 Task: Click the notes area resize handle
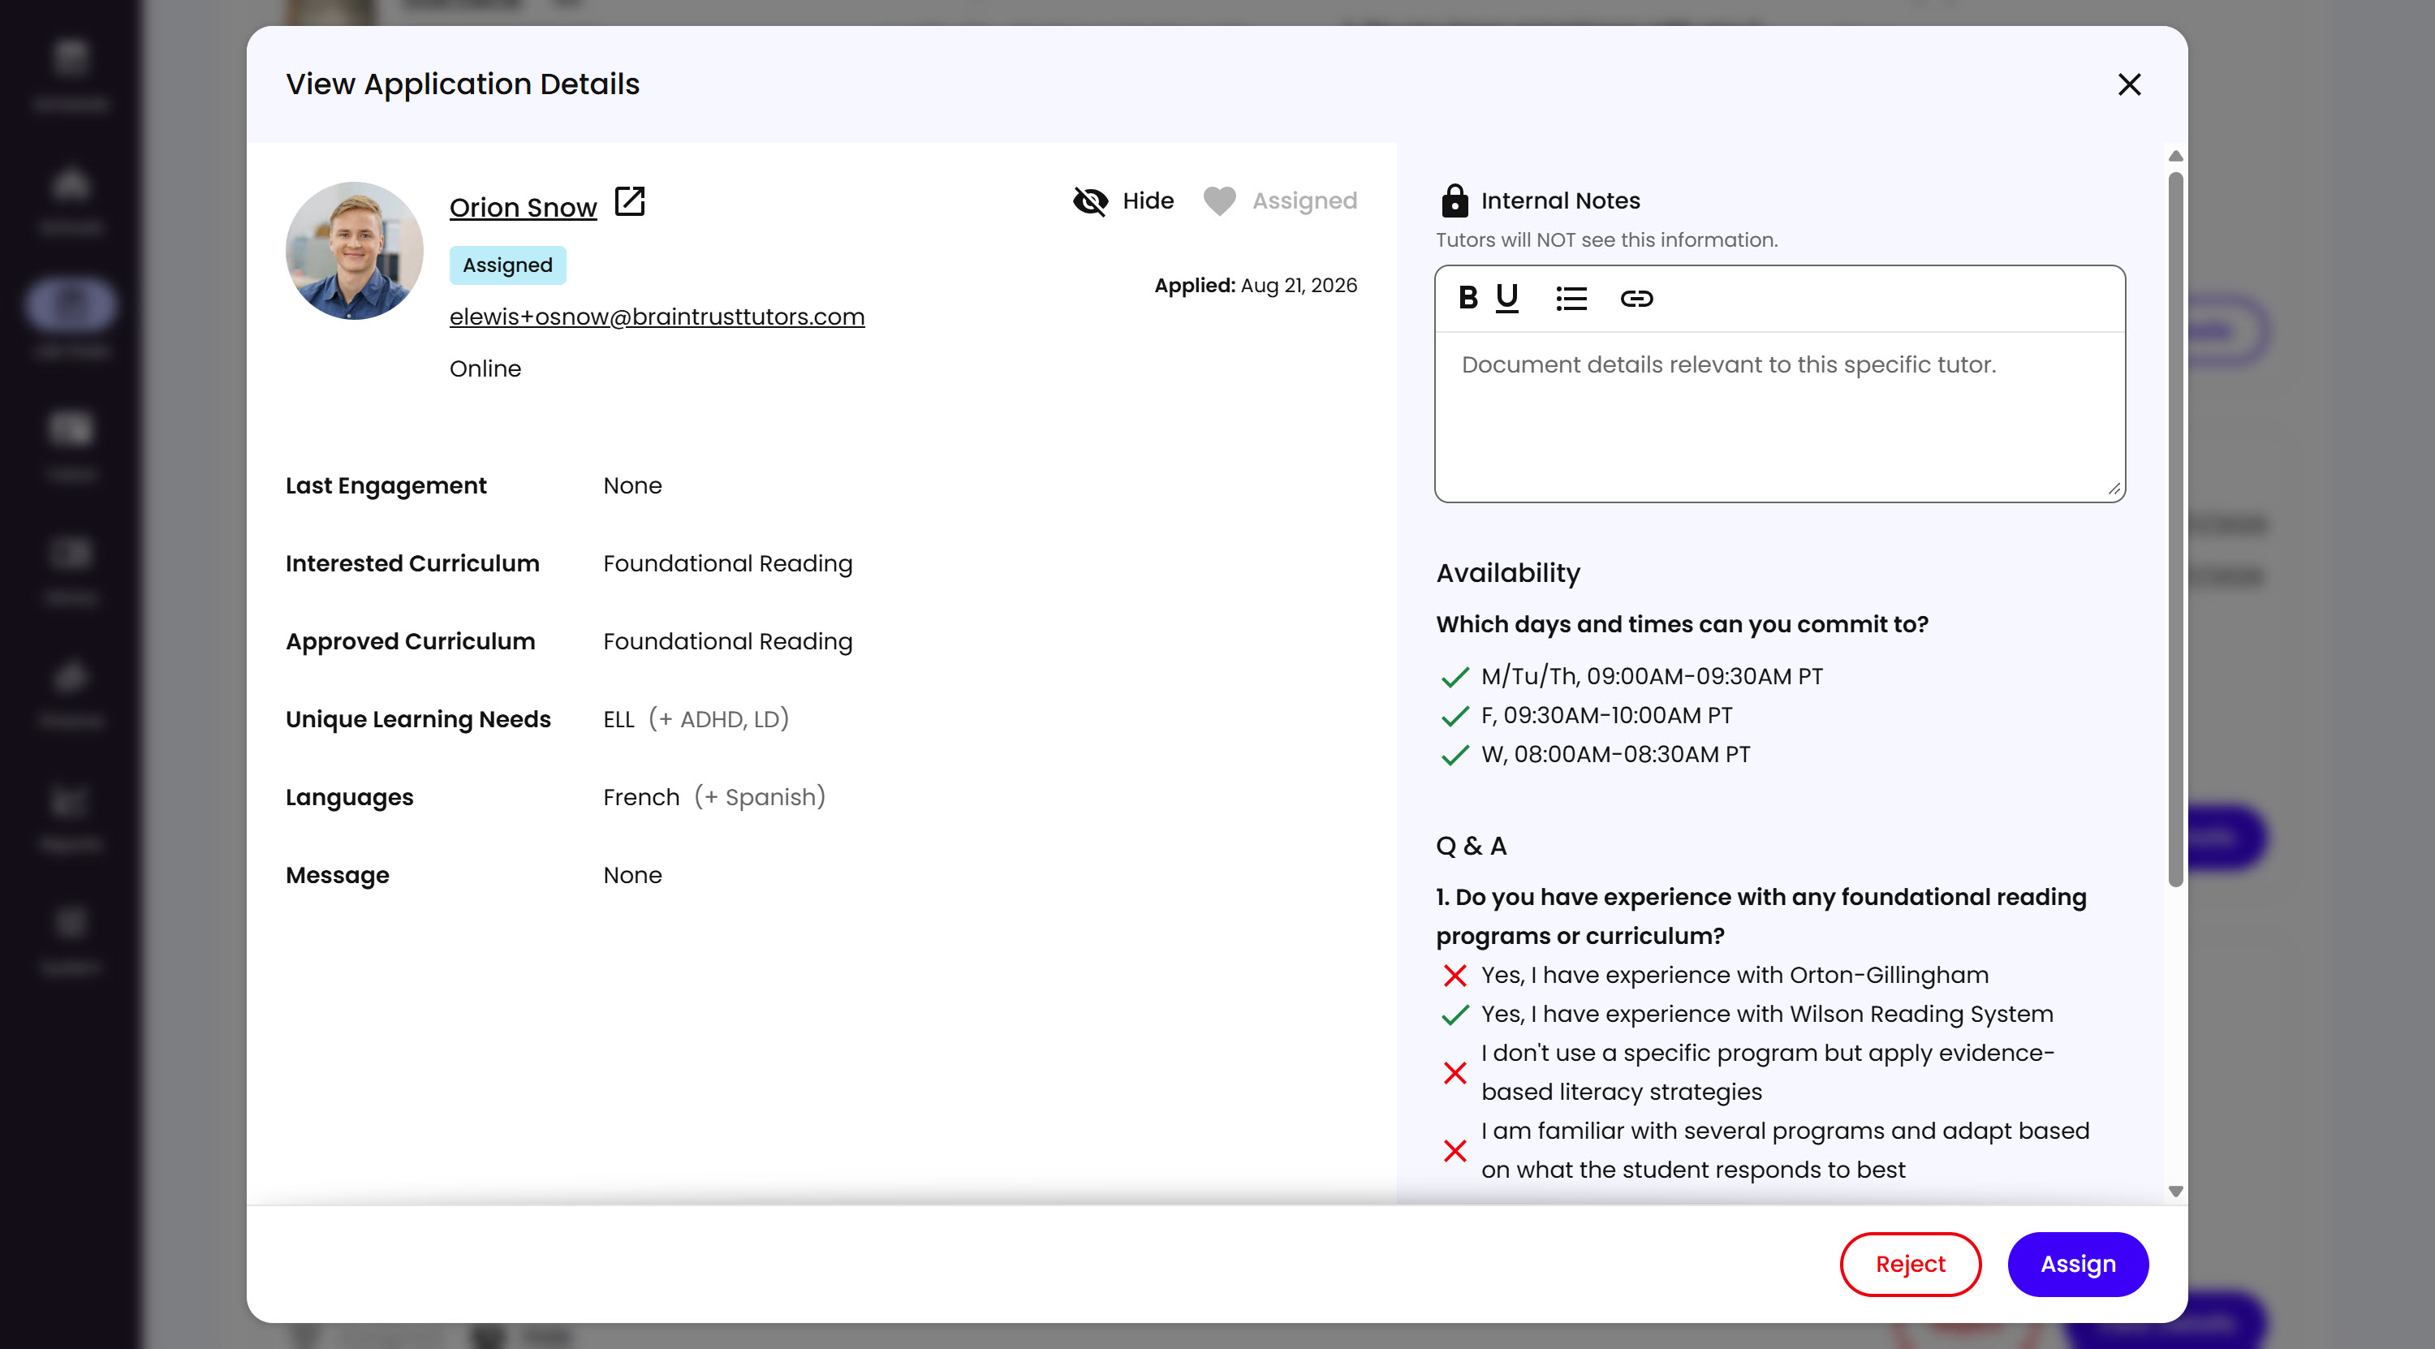tap(2114, 489)
